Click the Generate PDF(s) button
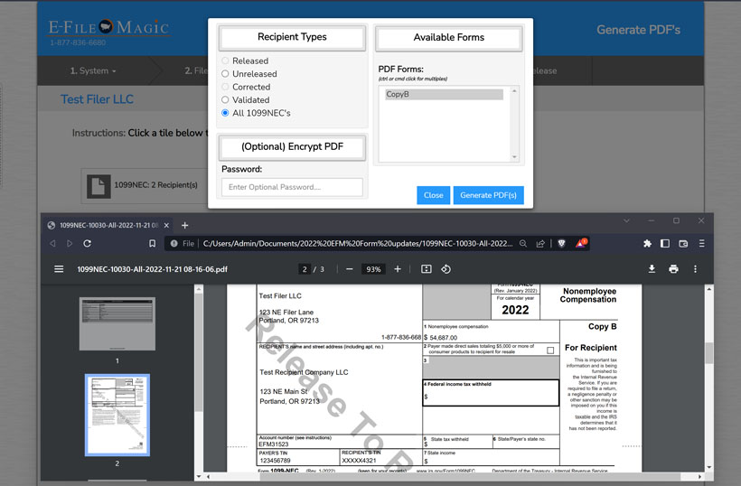Image resolution: width=741 pixels, height=486 pixels. pyautogui.click(x=488, y=195)
